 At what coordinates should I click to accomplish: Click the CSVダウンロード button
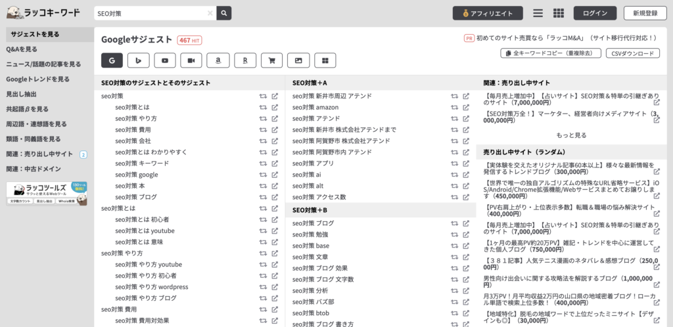coord(632,53)
